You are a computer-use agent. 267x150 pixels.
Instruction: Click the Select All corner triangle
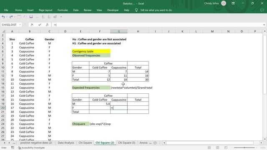click(3, 32)
